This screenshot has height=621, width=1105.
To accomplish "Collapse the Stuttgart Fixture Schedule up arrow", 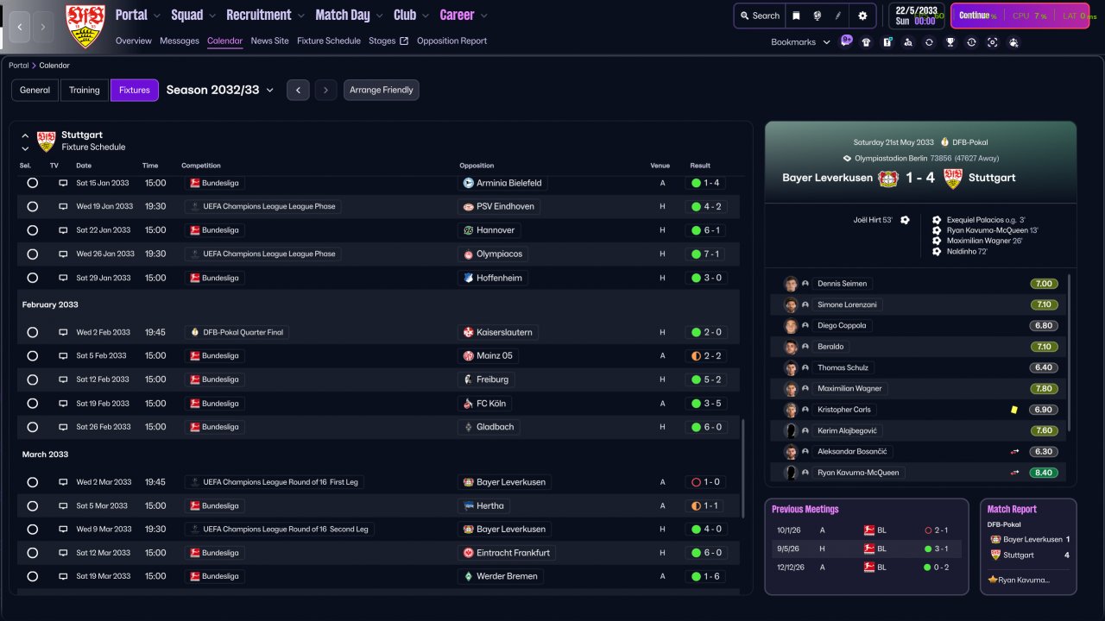I will (25, 136).
